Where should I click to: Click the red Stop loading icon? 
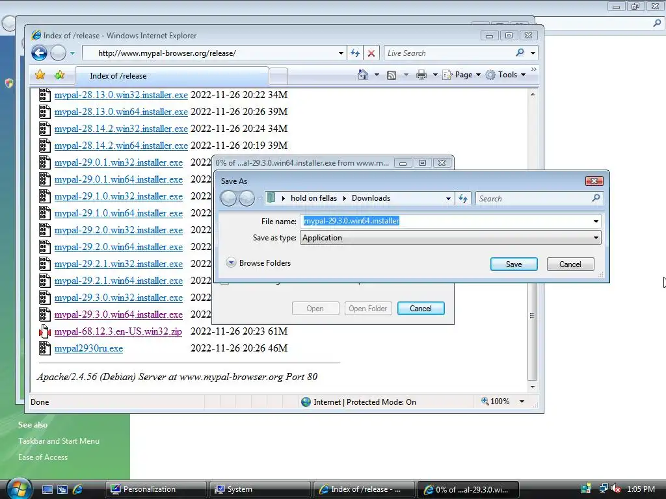point(371,53)
